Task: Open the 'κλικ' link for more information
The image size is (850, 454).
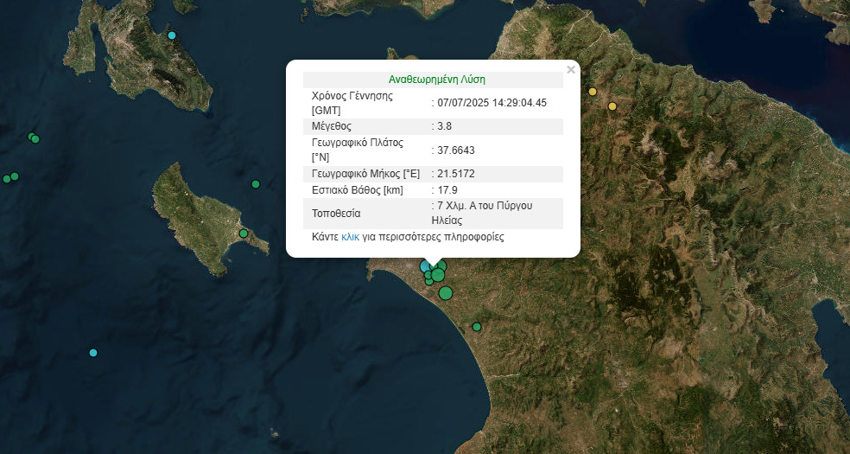Action: (350, 236)
